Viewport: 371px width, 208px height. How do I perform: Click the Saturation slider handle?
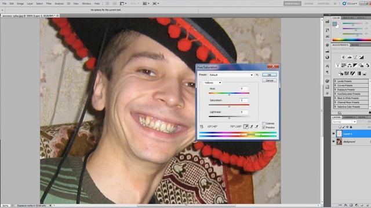229,106
